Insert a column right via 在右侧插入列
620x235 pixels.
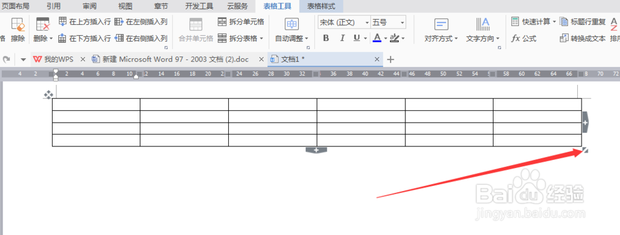pos(141,38)
